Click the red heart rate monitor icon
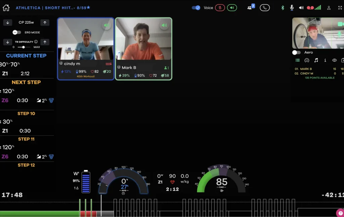The height and width of the screenshot is (217, 344). pyautogui.click(x=310, y=8)
